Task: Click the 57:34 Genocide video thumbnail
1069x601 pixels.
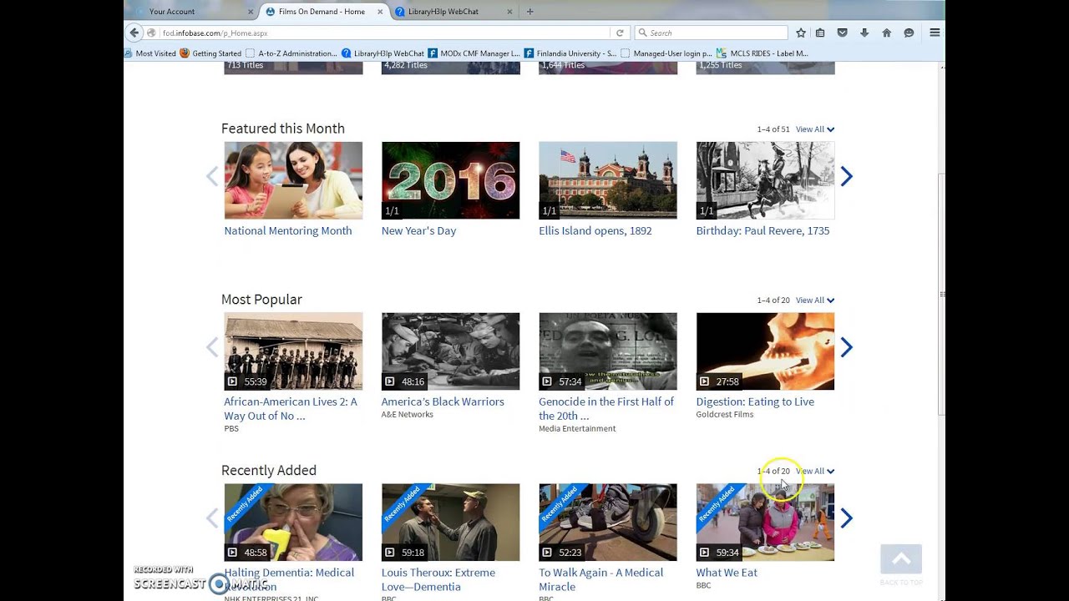Action: click(x=608, y=351)
